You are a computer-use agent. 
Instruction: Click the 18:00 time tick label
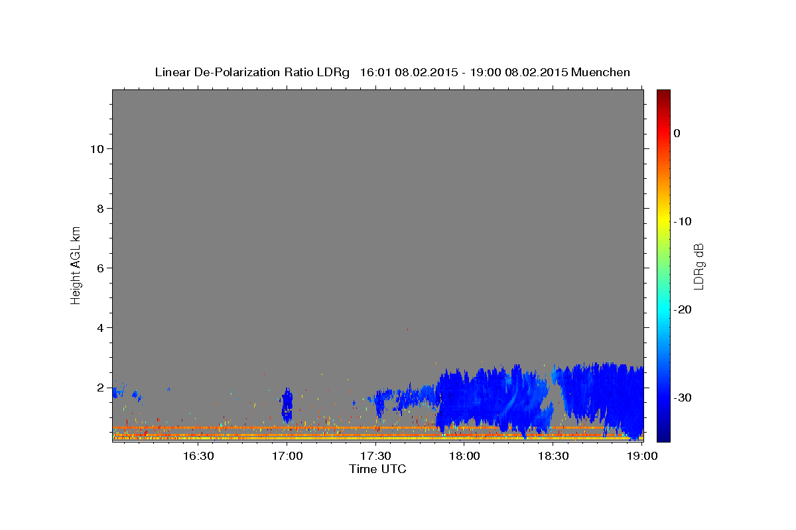tap(464, 456)
